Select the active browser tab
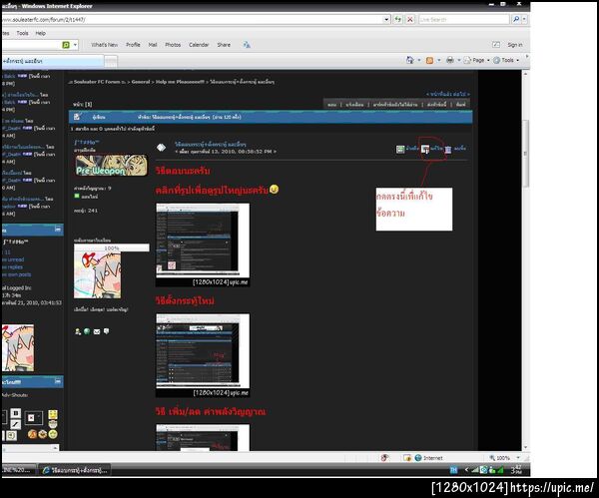Screen dimensions: 599x498 pos(53,61)
